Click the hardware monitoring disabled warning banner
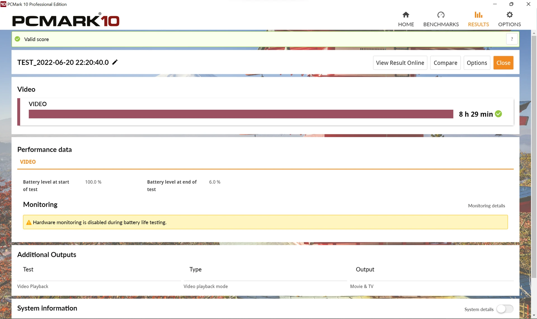Image resolution: width=537 pixels, height=319 pixels. [265, 222]
